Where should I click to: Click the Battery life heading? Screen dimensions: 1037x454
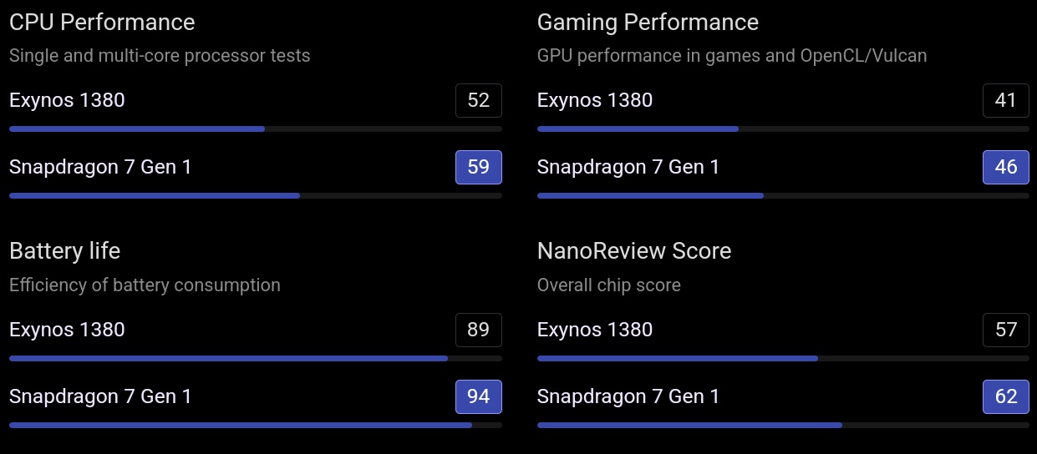[x=65, y=250]
